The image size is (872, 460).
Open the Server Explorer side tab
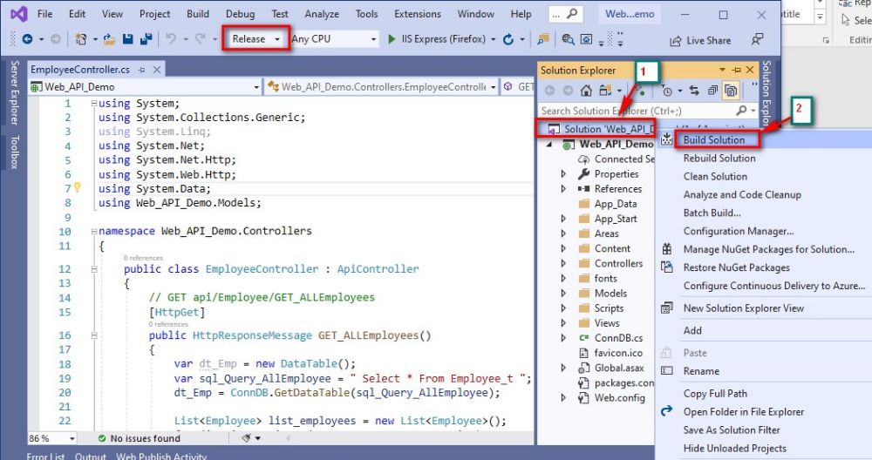point(15,92)
